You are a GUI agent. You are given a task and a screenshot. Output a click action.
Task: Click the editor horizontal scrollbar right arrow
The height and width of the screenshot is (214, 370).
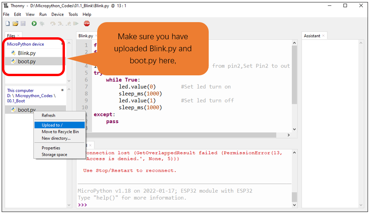pyautogui.click(x=289, y=135)
